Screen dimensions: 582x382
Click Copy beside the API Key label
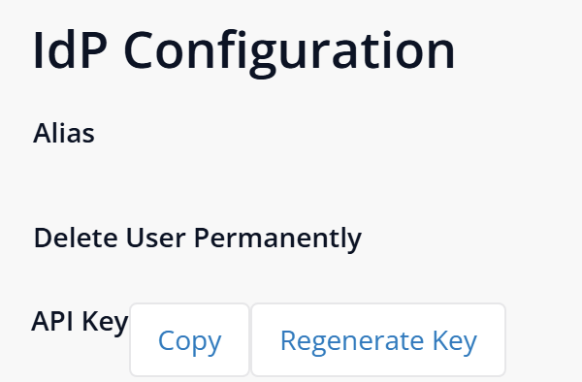189,339
